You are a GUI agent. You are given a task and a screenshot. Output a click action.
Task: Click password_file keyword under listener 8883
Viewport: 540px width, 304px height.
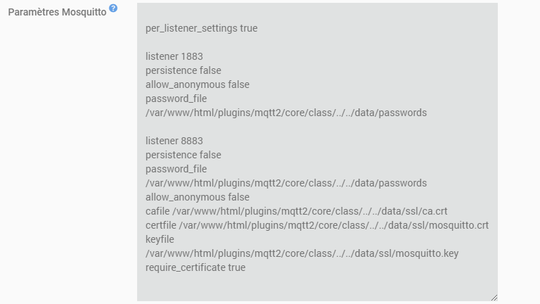[176, 169]
